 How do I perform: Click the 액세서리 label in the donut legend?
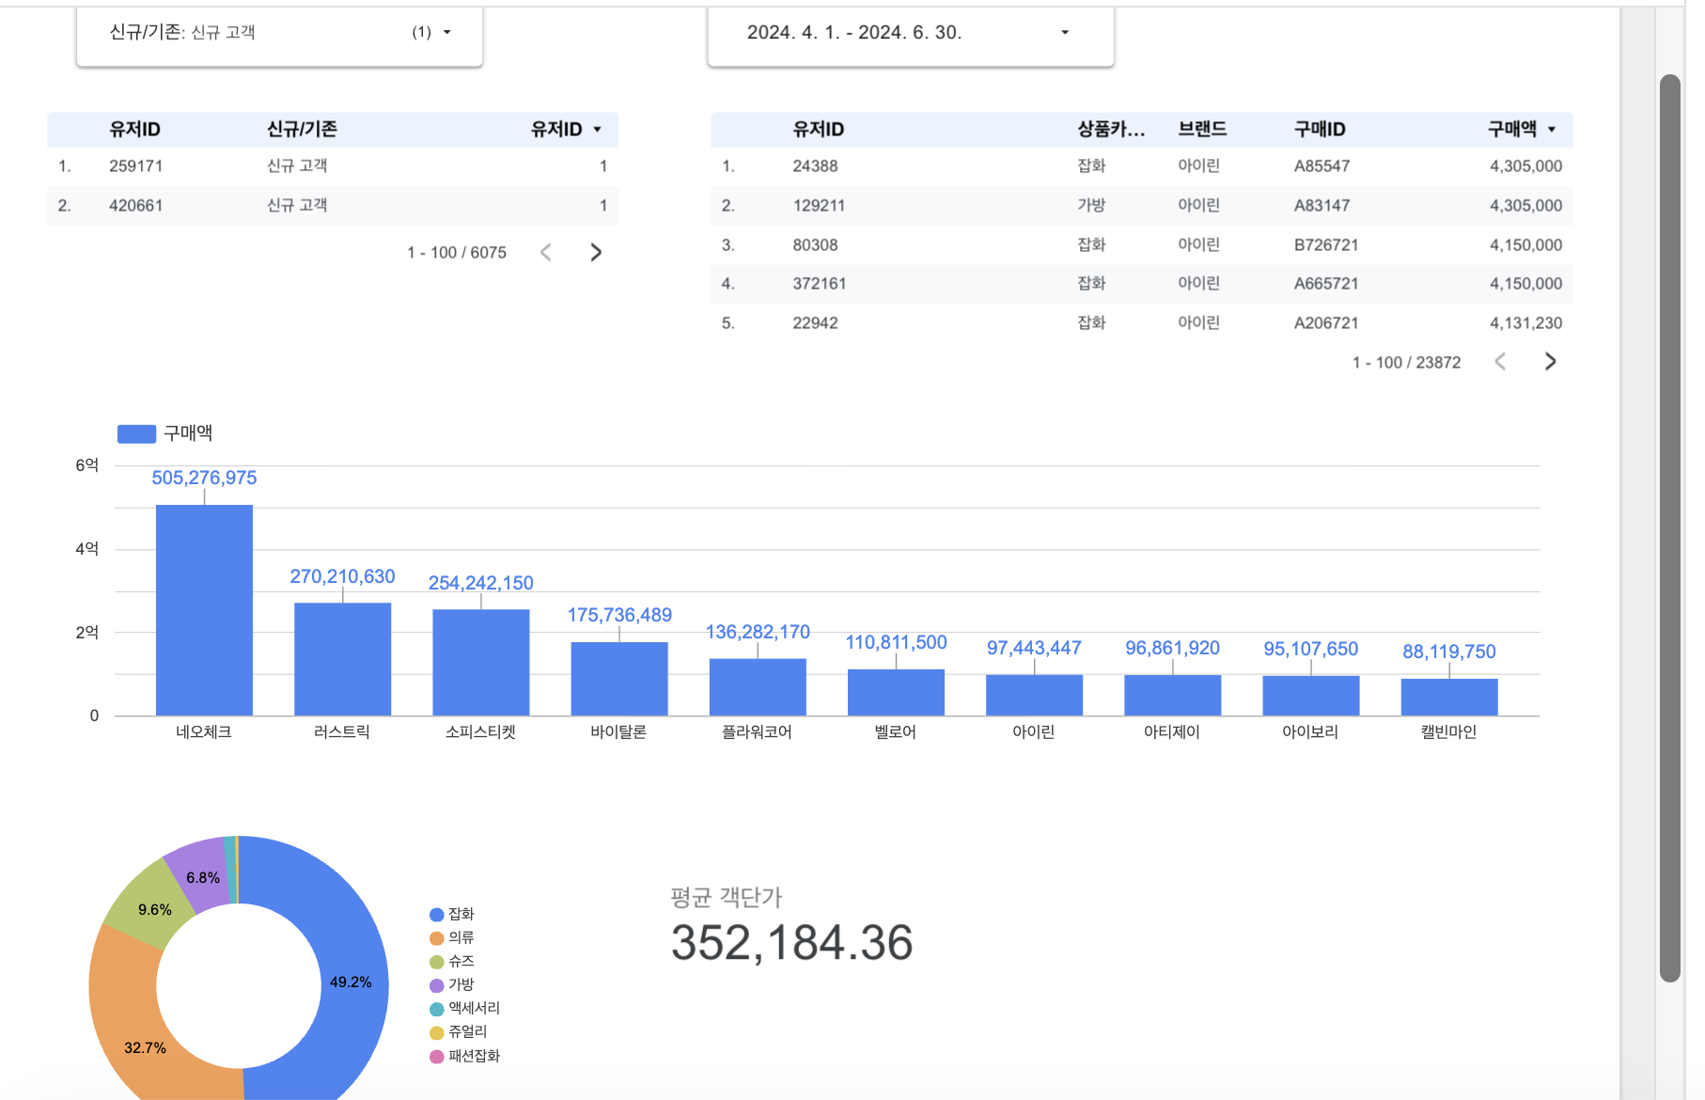point(475,1008)
